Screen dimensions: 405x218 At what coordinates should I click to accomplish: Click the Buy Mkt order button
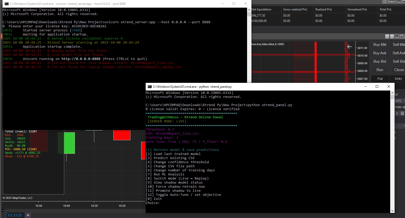point(380,45)
